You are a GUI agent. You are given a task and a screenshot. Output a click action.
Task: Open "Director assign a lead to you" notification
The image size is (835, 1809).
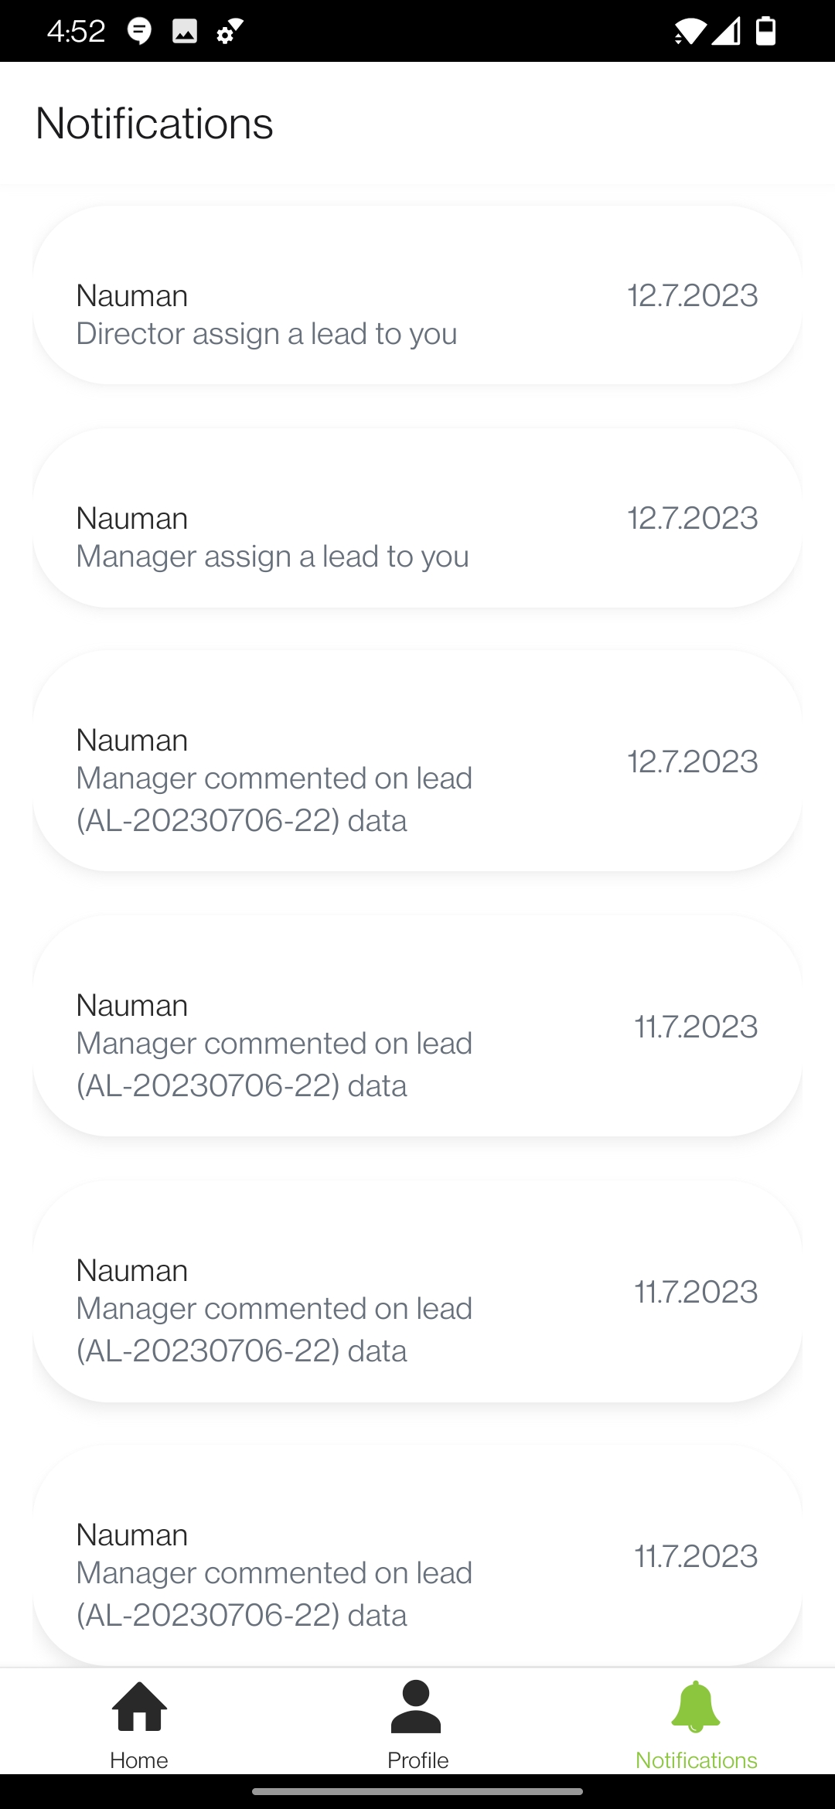coord(417,295)
